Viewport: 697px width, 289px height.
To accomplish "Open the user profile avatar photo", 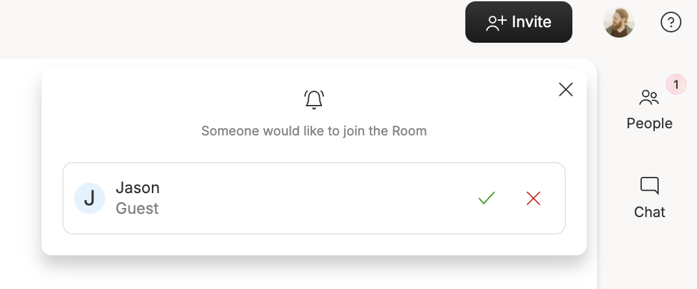I will (x=618, y=22).
